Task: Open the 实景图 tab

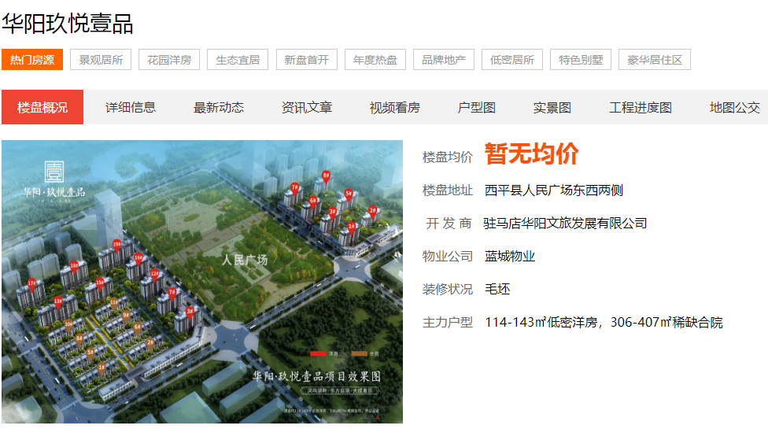Action: pos(552,107)
